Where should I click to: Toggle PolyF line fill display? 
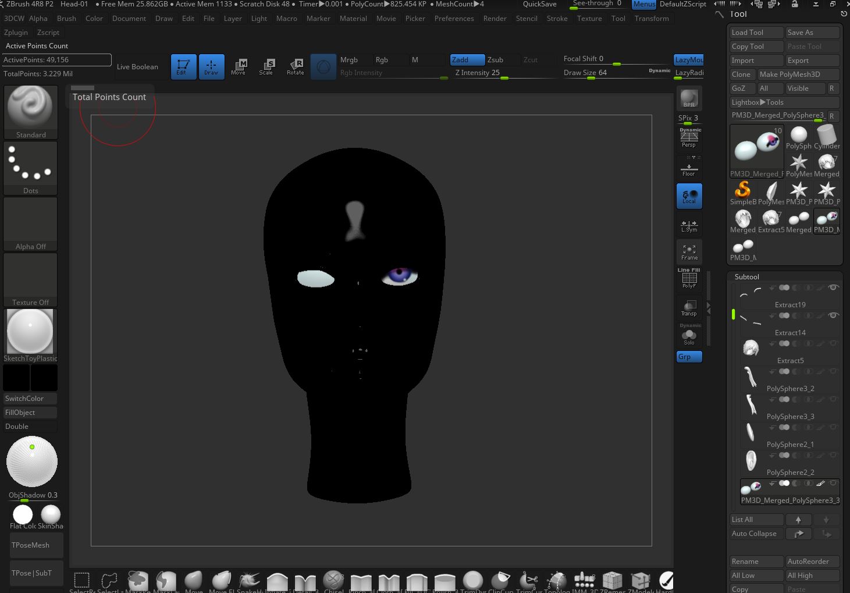tap(689, 279)
